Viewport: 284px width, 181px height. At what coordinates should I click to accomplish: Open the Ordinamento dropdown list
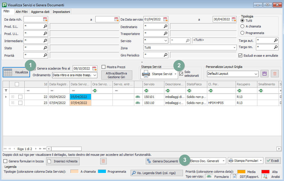click(x=95, y=75)
